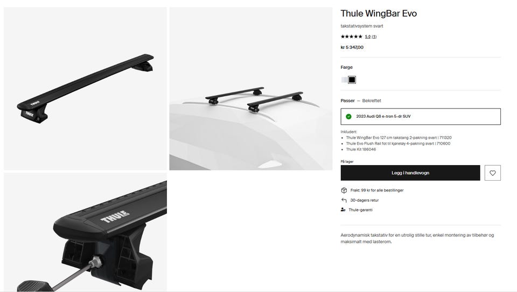Screen dimensions: 517x292
Task: Add product to wishlist with heart icon
Action: 492,173
